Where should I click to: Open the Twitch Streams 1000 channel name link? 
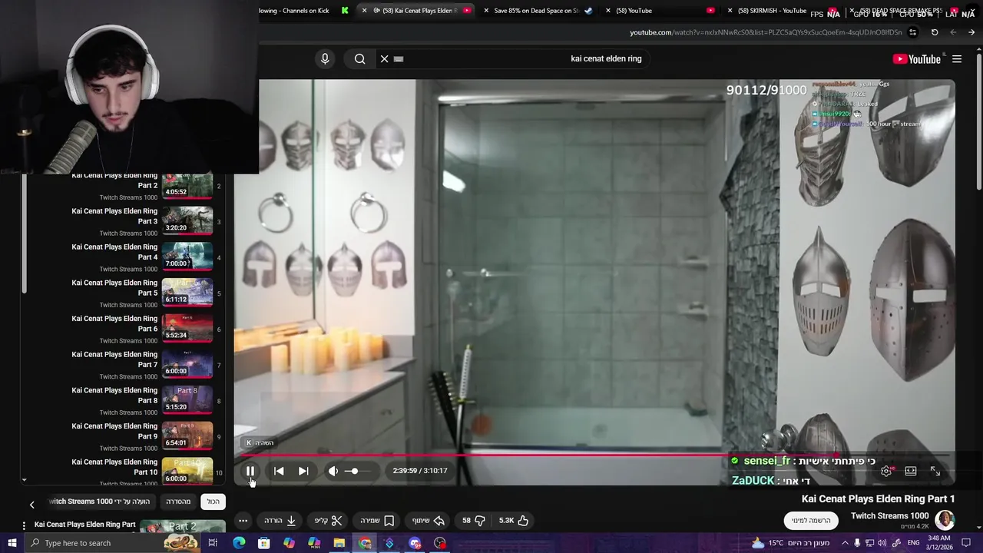(x=890, y=515)
